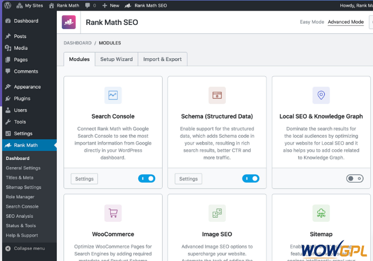
Task: Click the Rank Math SEO admin bar icon
Action: point(128,5)
